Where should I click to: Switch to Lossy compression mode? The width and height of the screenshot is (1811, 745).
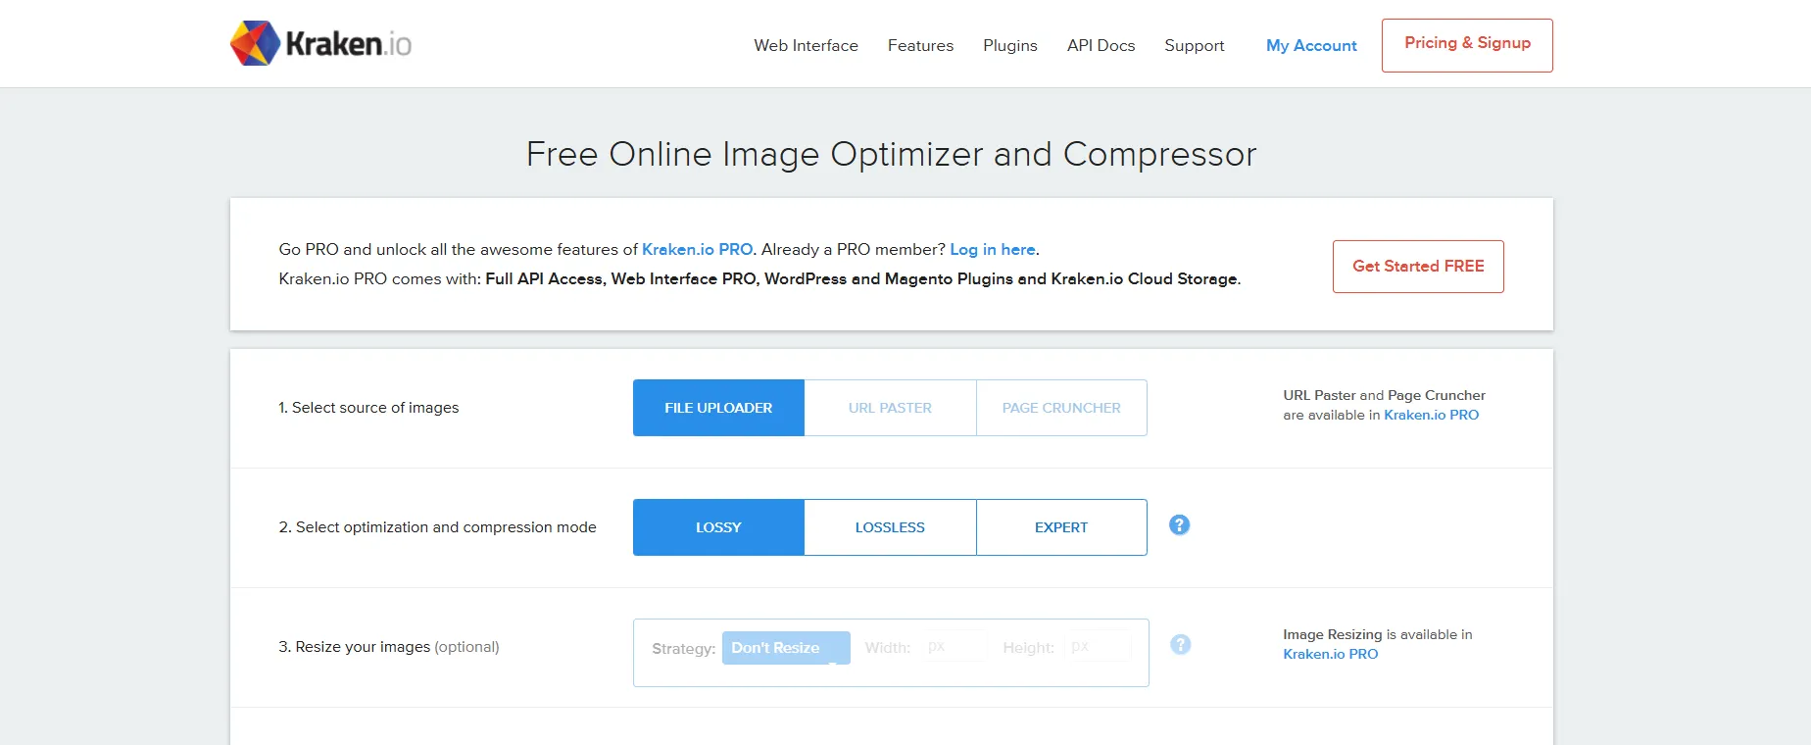(718, 527)
